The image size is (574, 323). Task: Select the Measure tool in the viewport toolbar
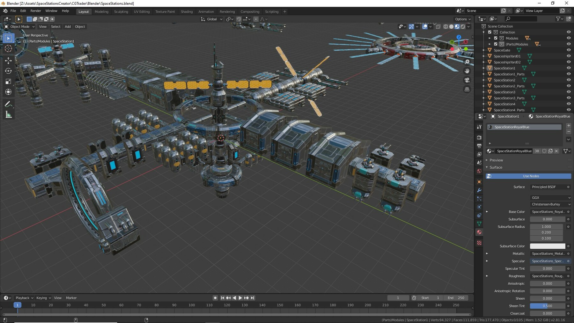click(9, 114)
